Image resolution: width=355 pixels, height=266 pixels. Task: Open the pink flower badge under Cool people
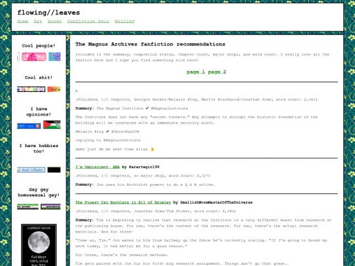34,56
